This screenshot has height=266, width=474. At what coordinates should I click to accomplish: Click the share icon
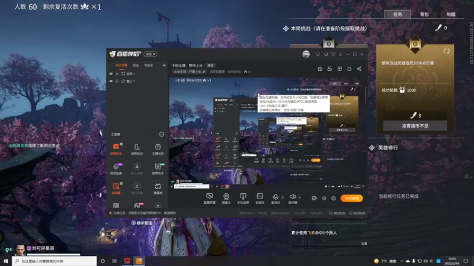tap(359, 69)
